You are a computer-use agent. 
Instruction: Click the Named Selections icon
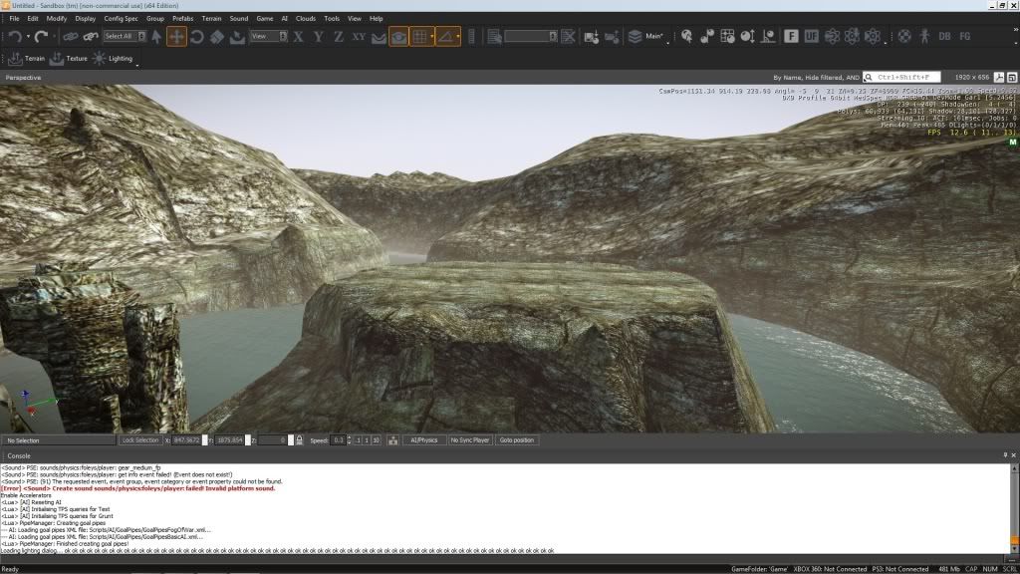tap(494, 37)
